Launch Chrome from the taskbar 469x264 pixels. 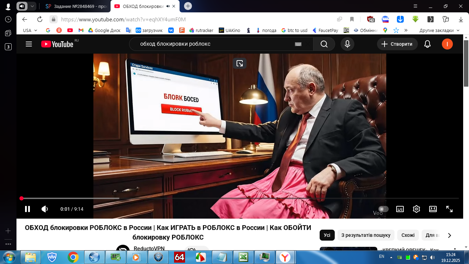pyautogui.click(x=73, y=257)
